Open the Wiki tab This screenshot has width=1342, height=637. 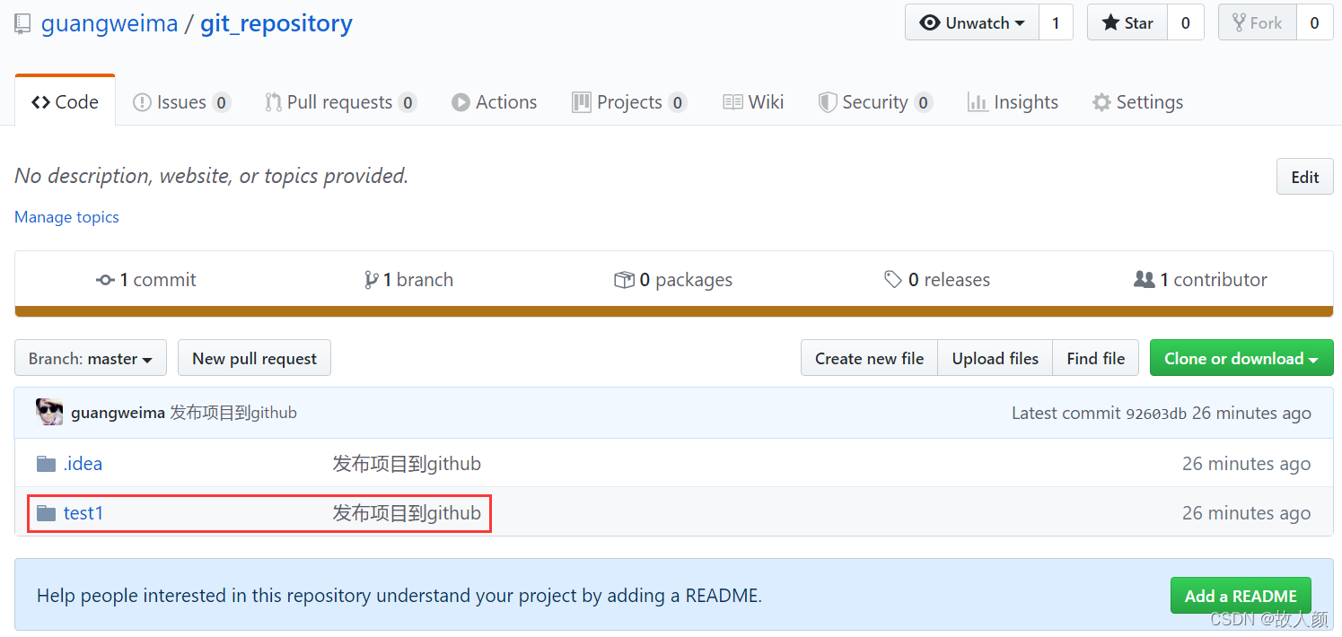tap(754, 102)
